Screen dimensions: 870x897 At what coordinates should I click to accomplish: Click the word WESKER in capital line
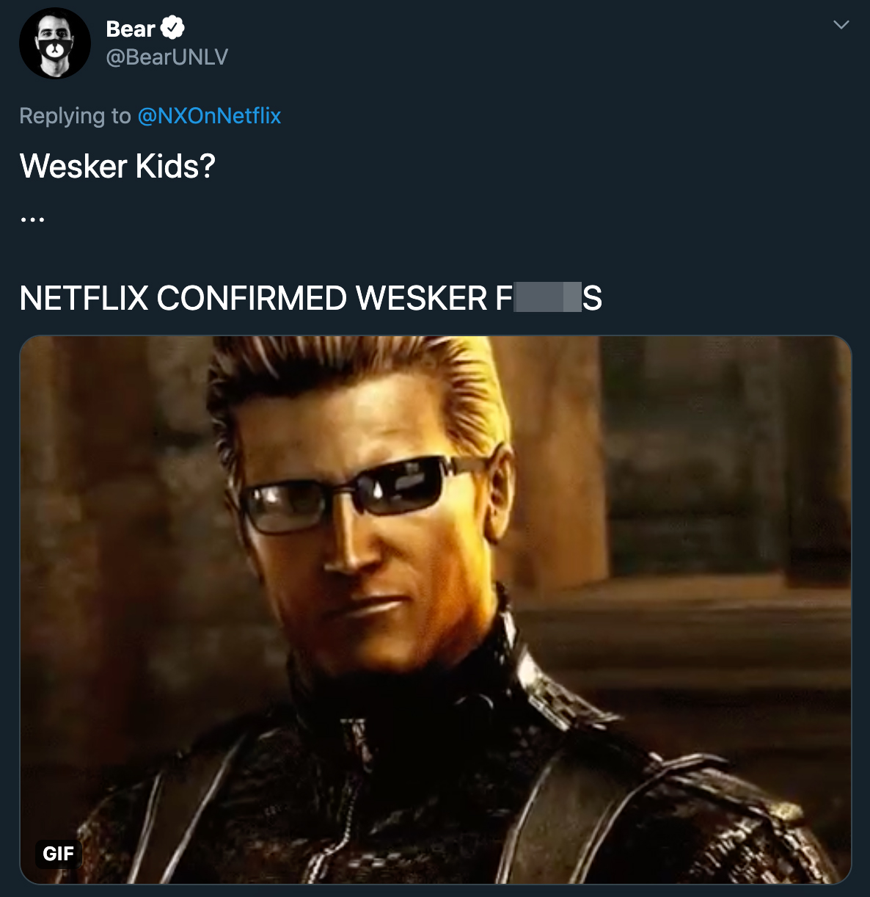click(x=421, y=298)
